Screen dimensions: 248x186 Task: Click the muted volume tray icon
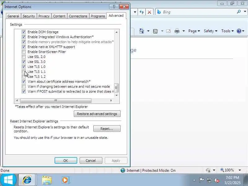click(x=217, y=180)
